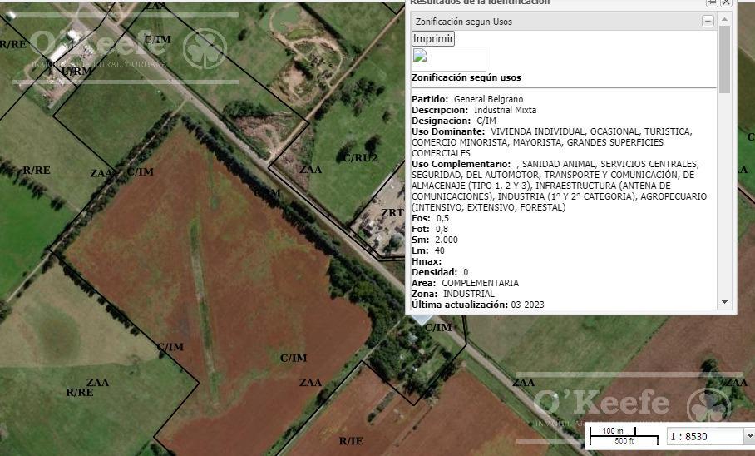Click the bold 'Zonificación según usos' heading
Image resolution: width=755 pixels, height=456 pixels.
(x=466, y=77)
